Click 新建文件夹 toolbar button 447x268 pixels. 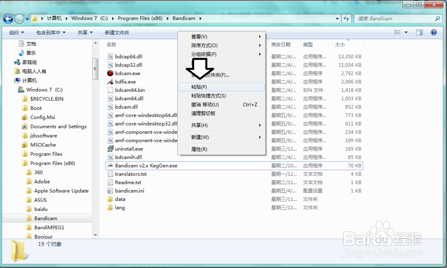pos(117,33)
